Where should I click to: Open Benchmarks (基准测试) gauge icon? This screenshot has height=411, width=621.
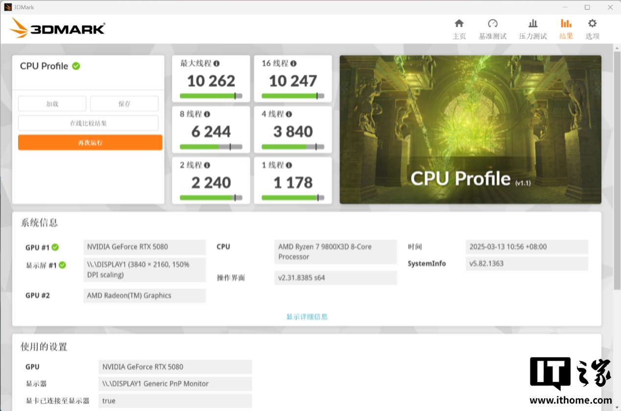tap(493, 23)
